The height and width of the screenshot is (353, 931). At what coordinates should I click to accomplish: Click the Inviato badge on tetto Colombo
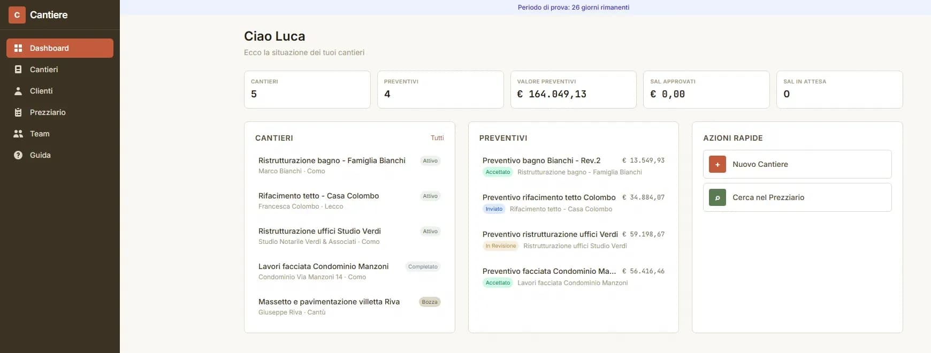pos(494,209)
